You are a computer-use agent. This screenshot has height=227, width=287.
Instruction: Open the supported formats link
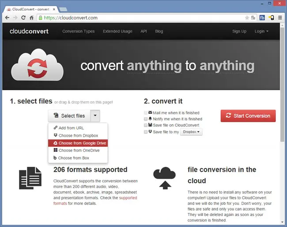95,200
